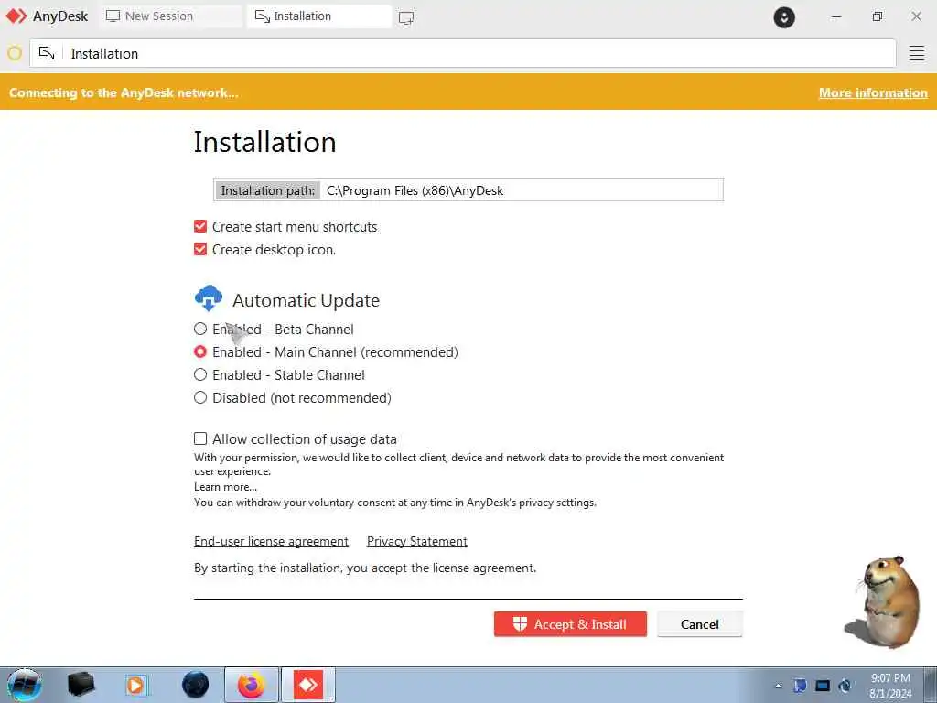Click the Show desktop strip
Screen dimensions: 937x703
930,685
